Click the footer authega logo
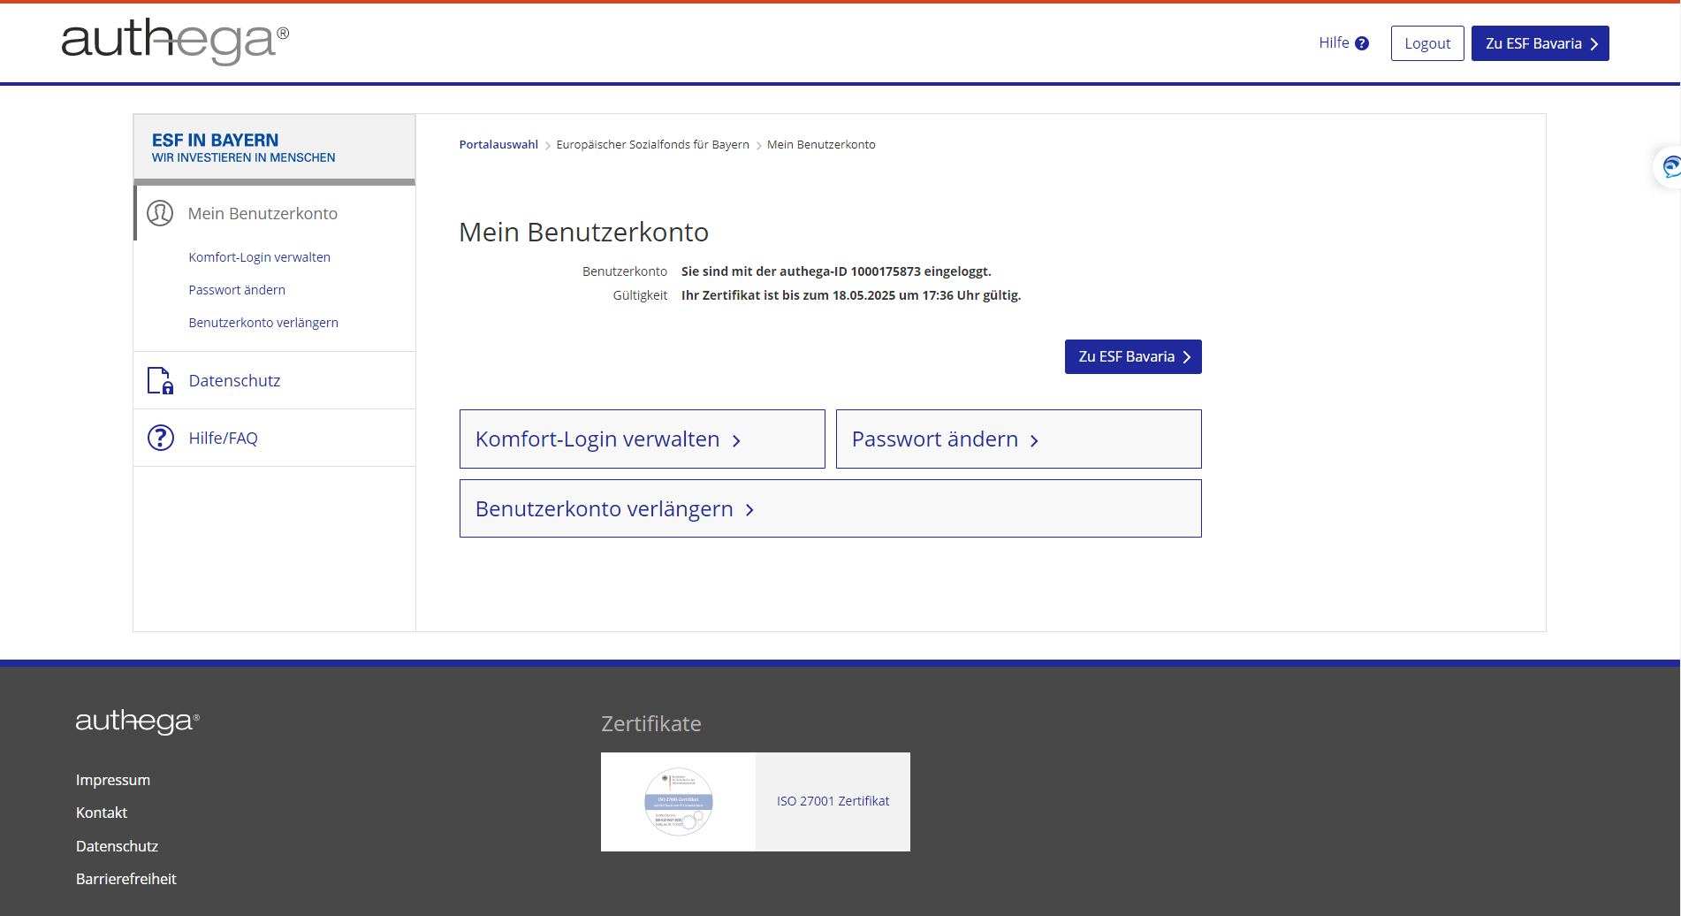This screenshot has height=916, width=1681. (137, 721)
